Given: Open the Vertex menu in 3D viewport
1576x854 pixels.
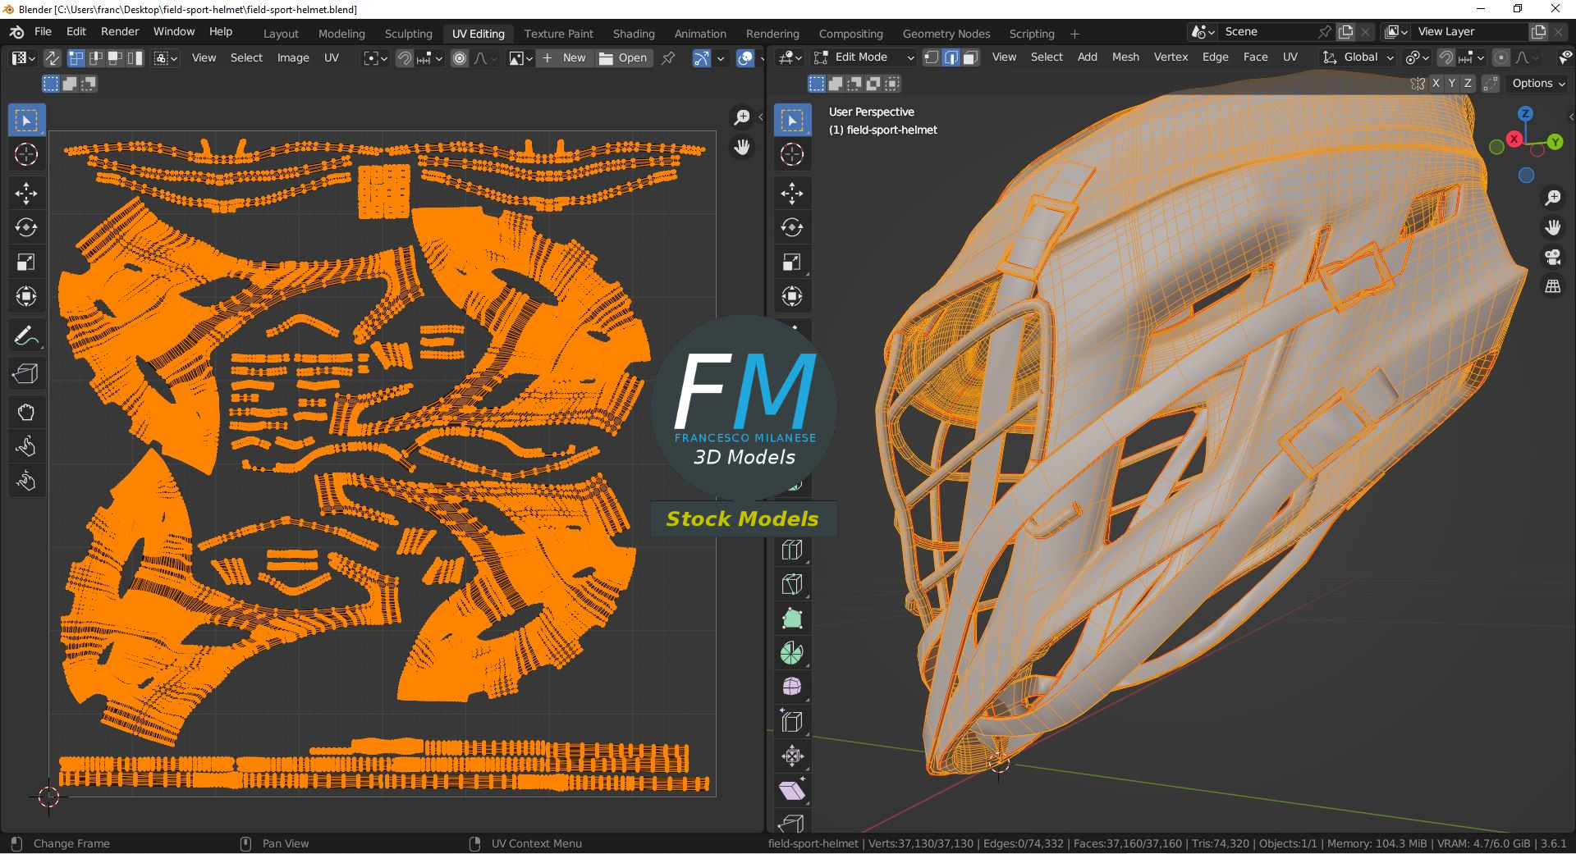Looking at the screenshot, I should click(x=1171, y=57).
